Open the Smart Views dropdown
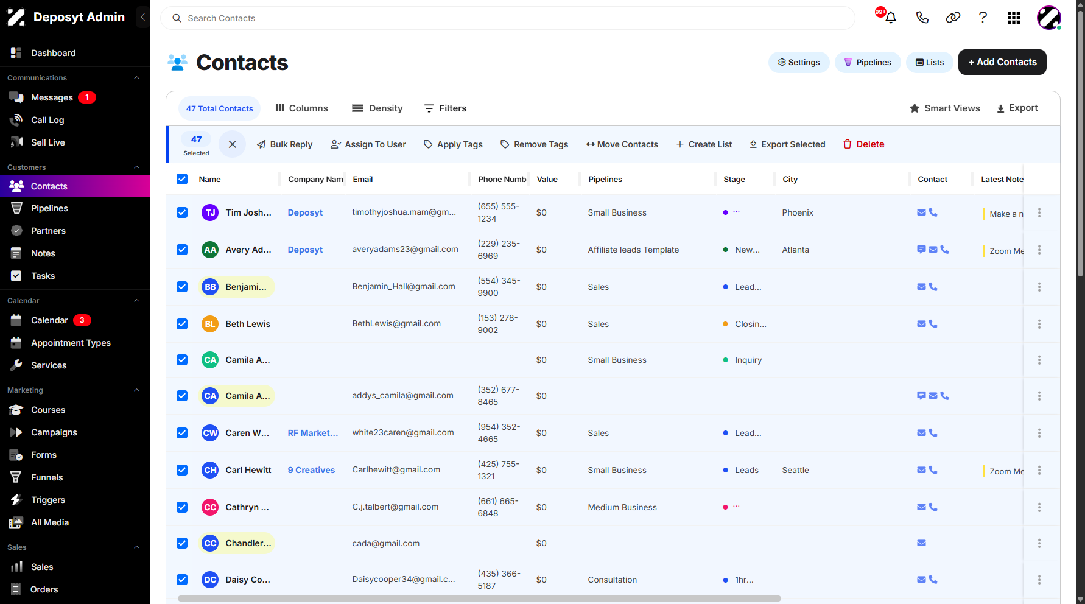This screenshot has height=604, width=1085. [944, 108]
